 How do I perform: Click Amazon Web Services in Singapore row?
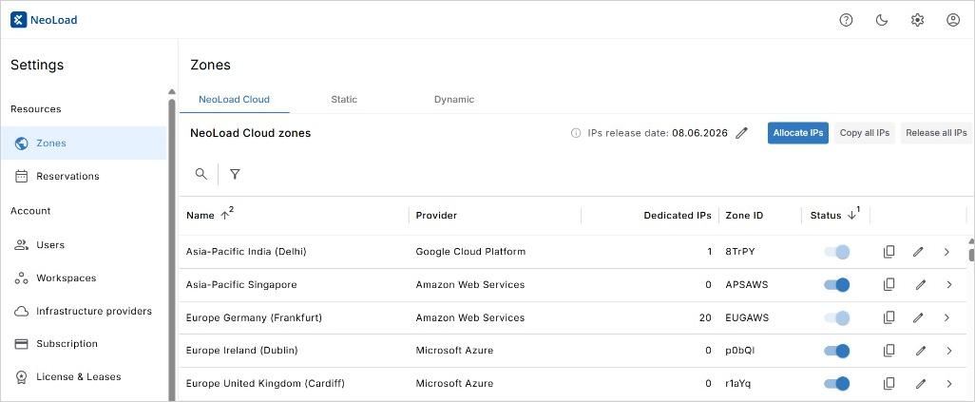pyautogui.click(x=470, y=284)
